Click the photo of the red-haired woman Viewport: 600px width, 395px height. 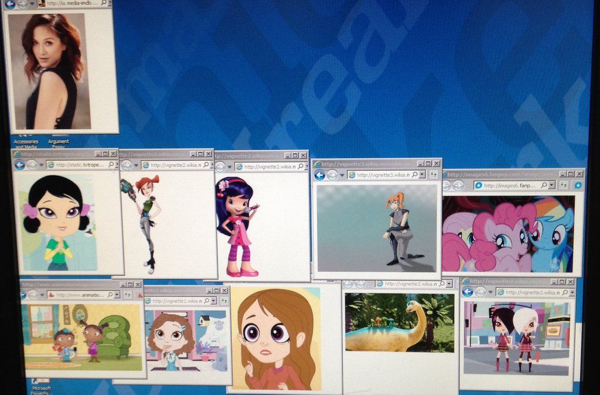point(49,71)
